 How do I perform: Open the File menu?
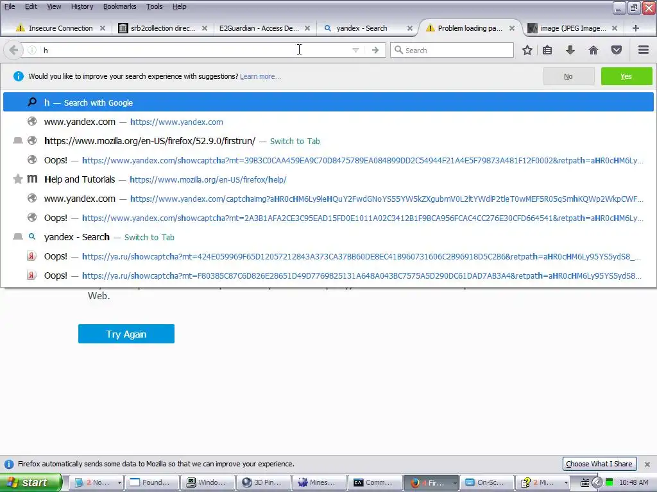10,6
